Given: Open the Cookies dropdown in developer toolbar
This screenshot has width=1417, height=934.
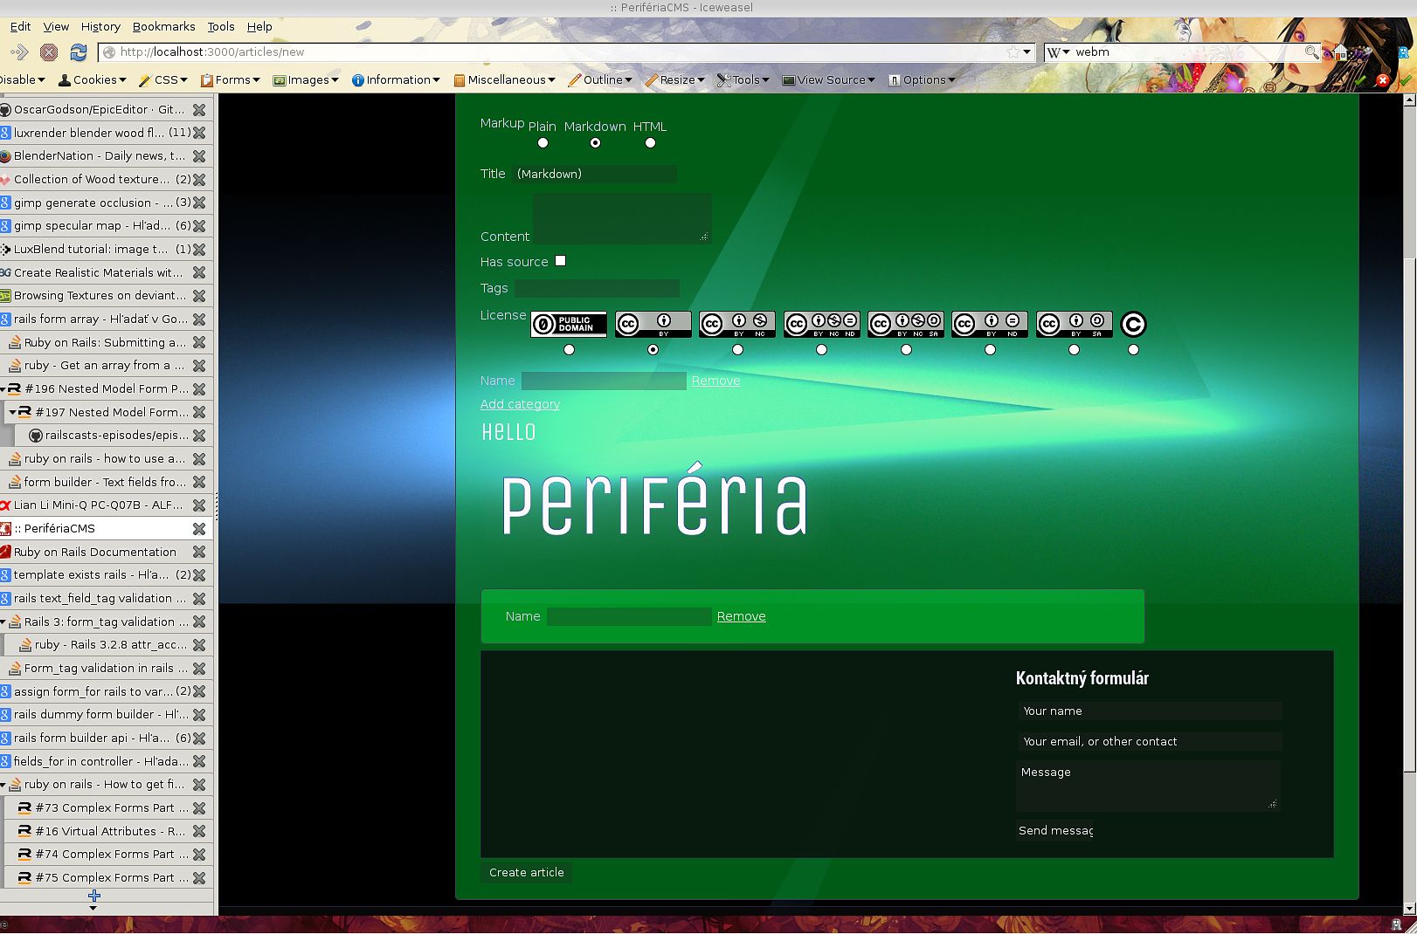Looking at the screenshot, I should pyautogui.click(x=92, y=80).
